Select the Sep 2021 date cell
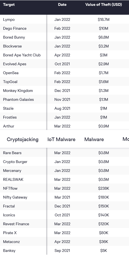The image size is (129, 258). coord(62,251)
